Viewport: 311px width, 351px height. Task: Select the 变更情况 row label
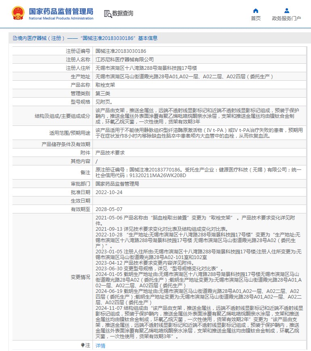(x=80, y=277)
